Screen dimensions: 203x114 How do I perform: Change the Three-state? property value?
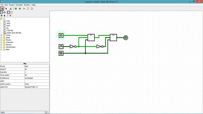click(x=37, y=75)
